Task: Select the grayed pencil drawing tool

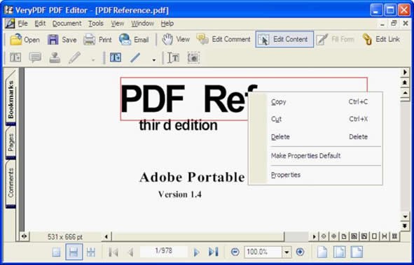Action: click(x=74, y=57)
